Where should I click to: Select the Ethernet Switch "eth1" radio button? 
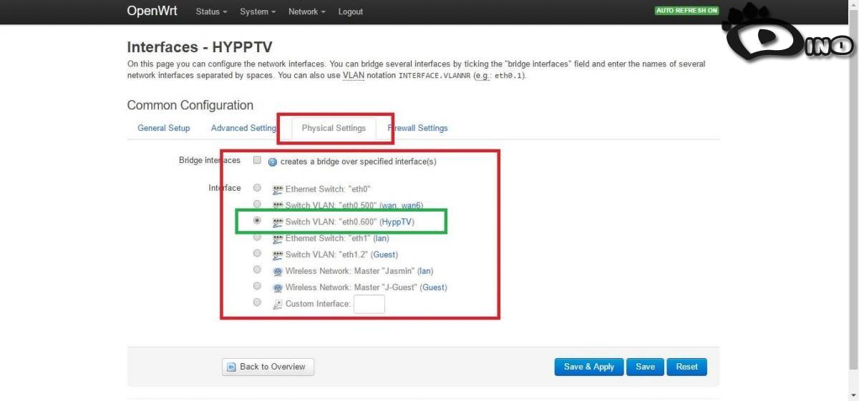(257, 237)
